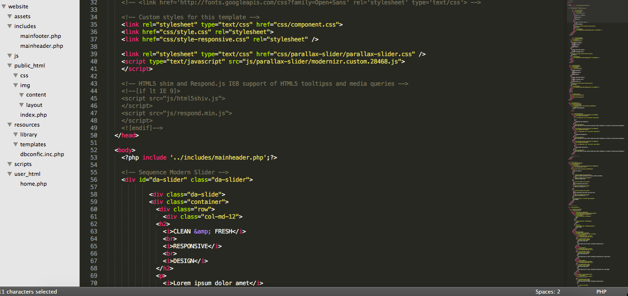Click the DESIGN text on line 67
The width and height of the screenshot is (628, 296).
(184, 261)
